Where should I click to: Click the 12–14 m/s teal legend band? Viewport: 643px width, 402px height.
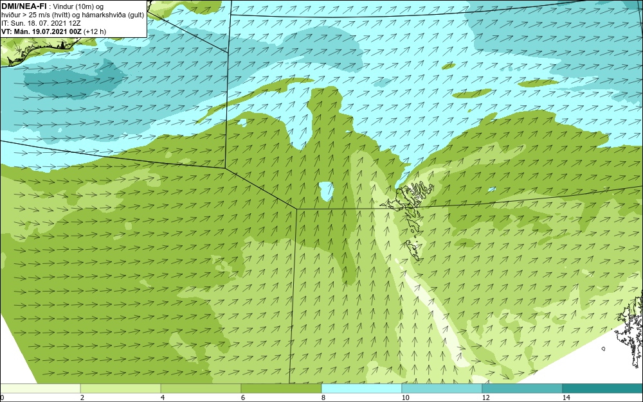pyautogui.click(x=522, y=389)
